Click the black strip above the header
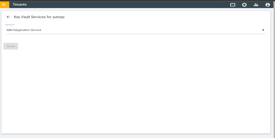The height and width of the screenshot is (138, 275). pos(138,1)
